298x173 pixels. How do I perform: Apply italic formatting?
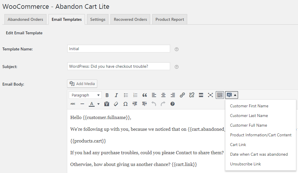click(x=116, y=95)
